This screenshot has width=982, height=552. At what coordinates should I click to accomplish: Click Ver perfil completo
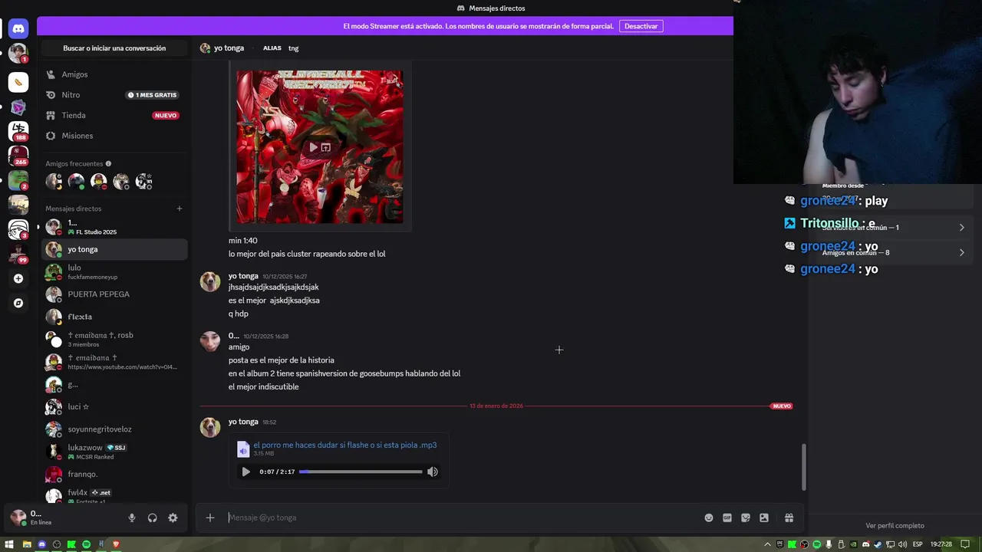pos(895,526)
